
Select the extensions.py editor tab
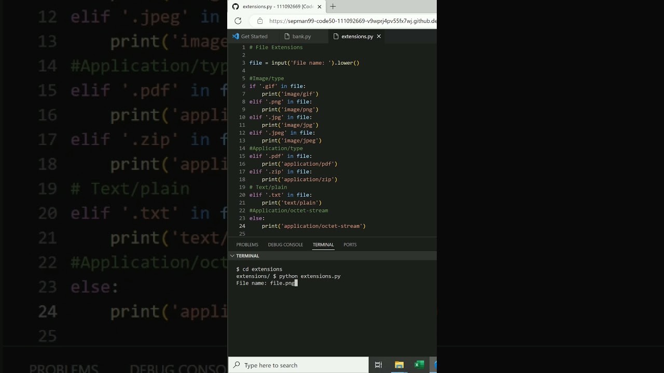357,36
